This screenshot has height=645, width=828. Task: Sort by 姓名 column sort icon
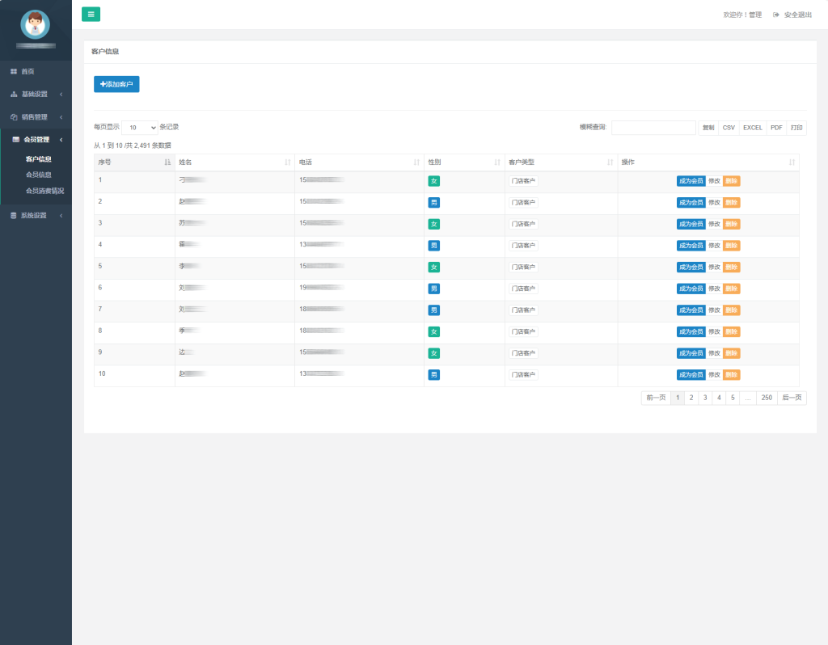[x=288, y=162]
